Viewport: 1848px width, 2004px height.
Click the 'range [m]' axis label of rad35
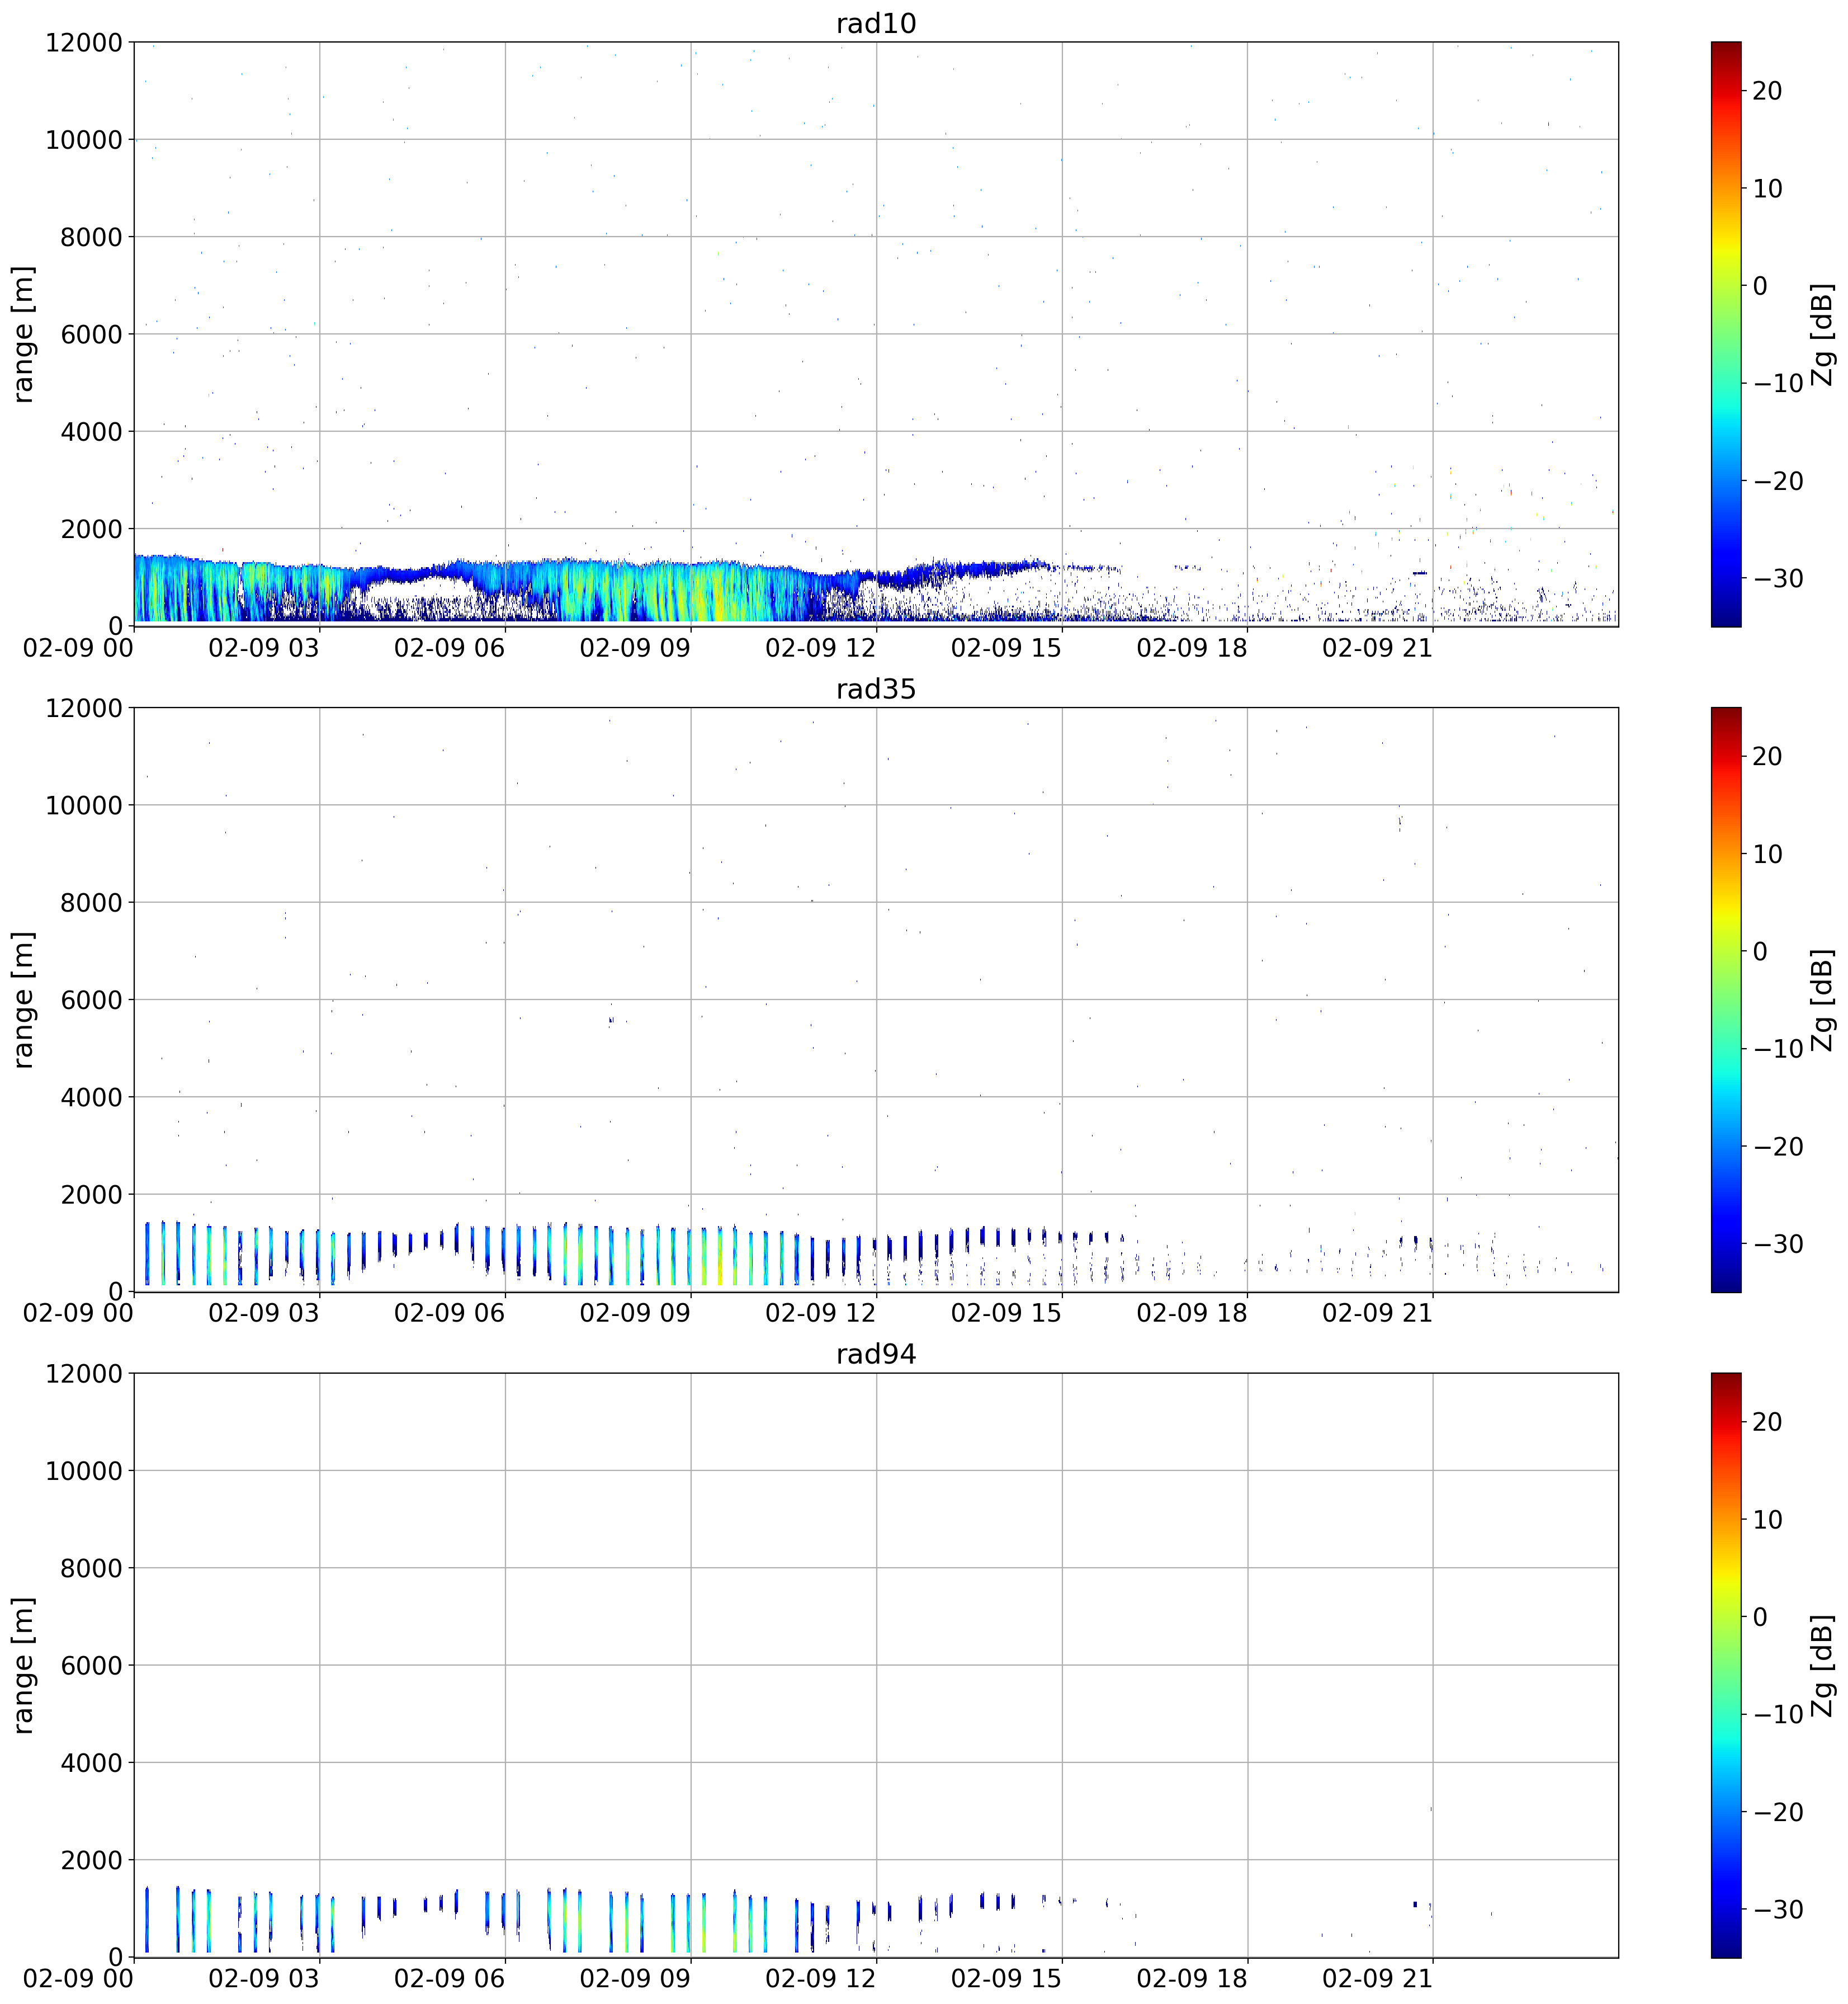(x=24, y=999)
